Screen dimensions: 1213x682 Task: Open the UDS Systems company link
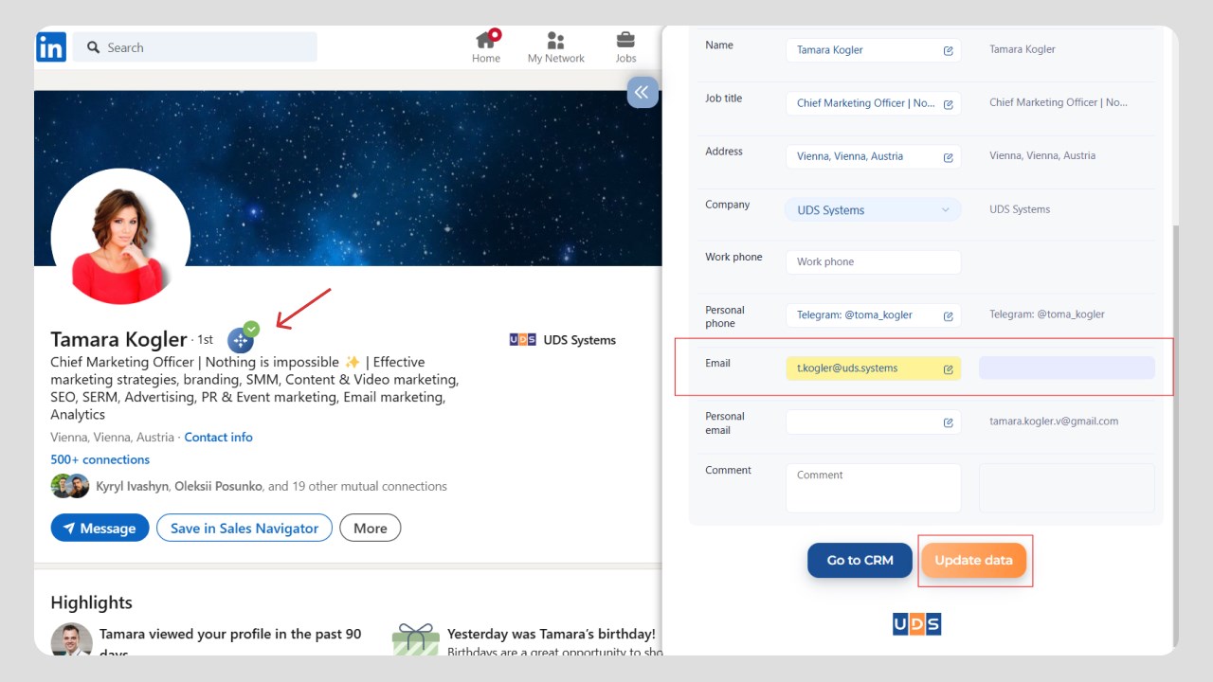579,340
